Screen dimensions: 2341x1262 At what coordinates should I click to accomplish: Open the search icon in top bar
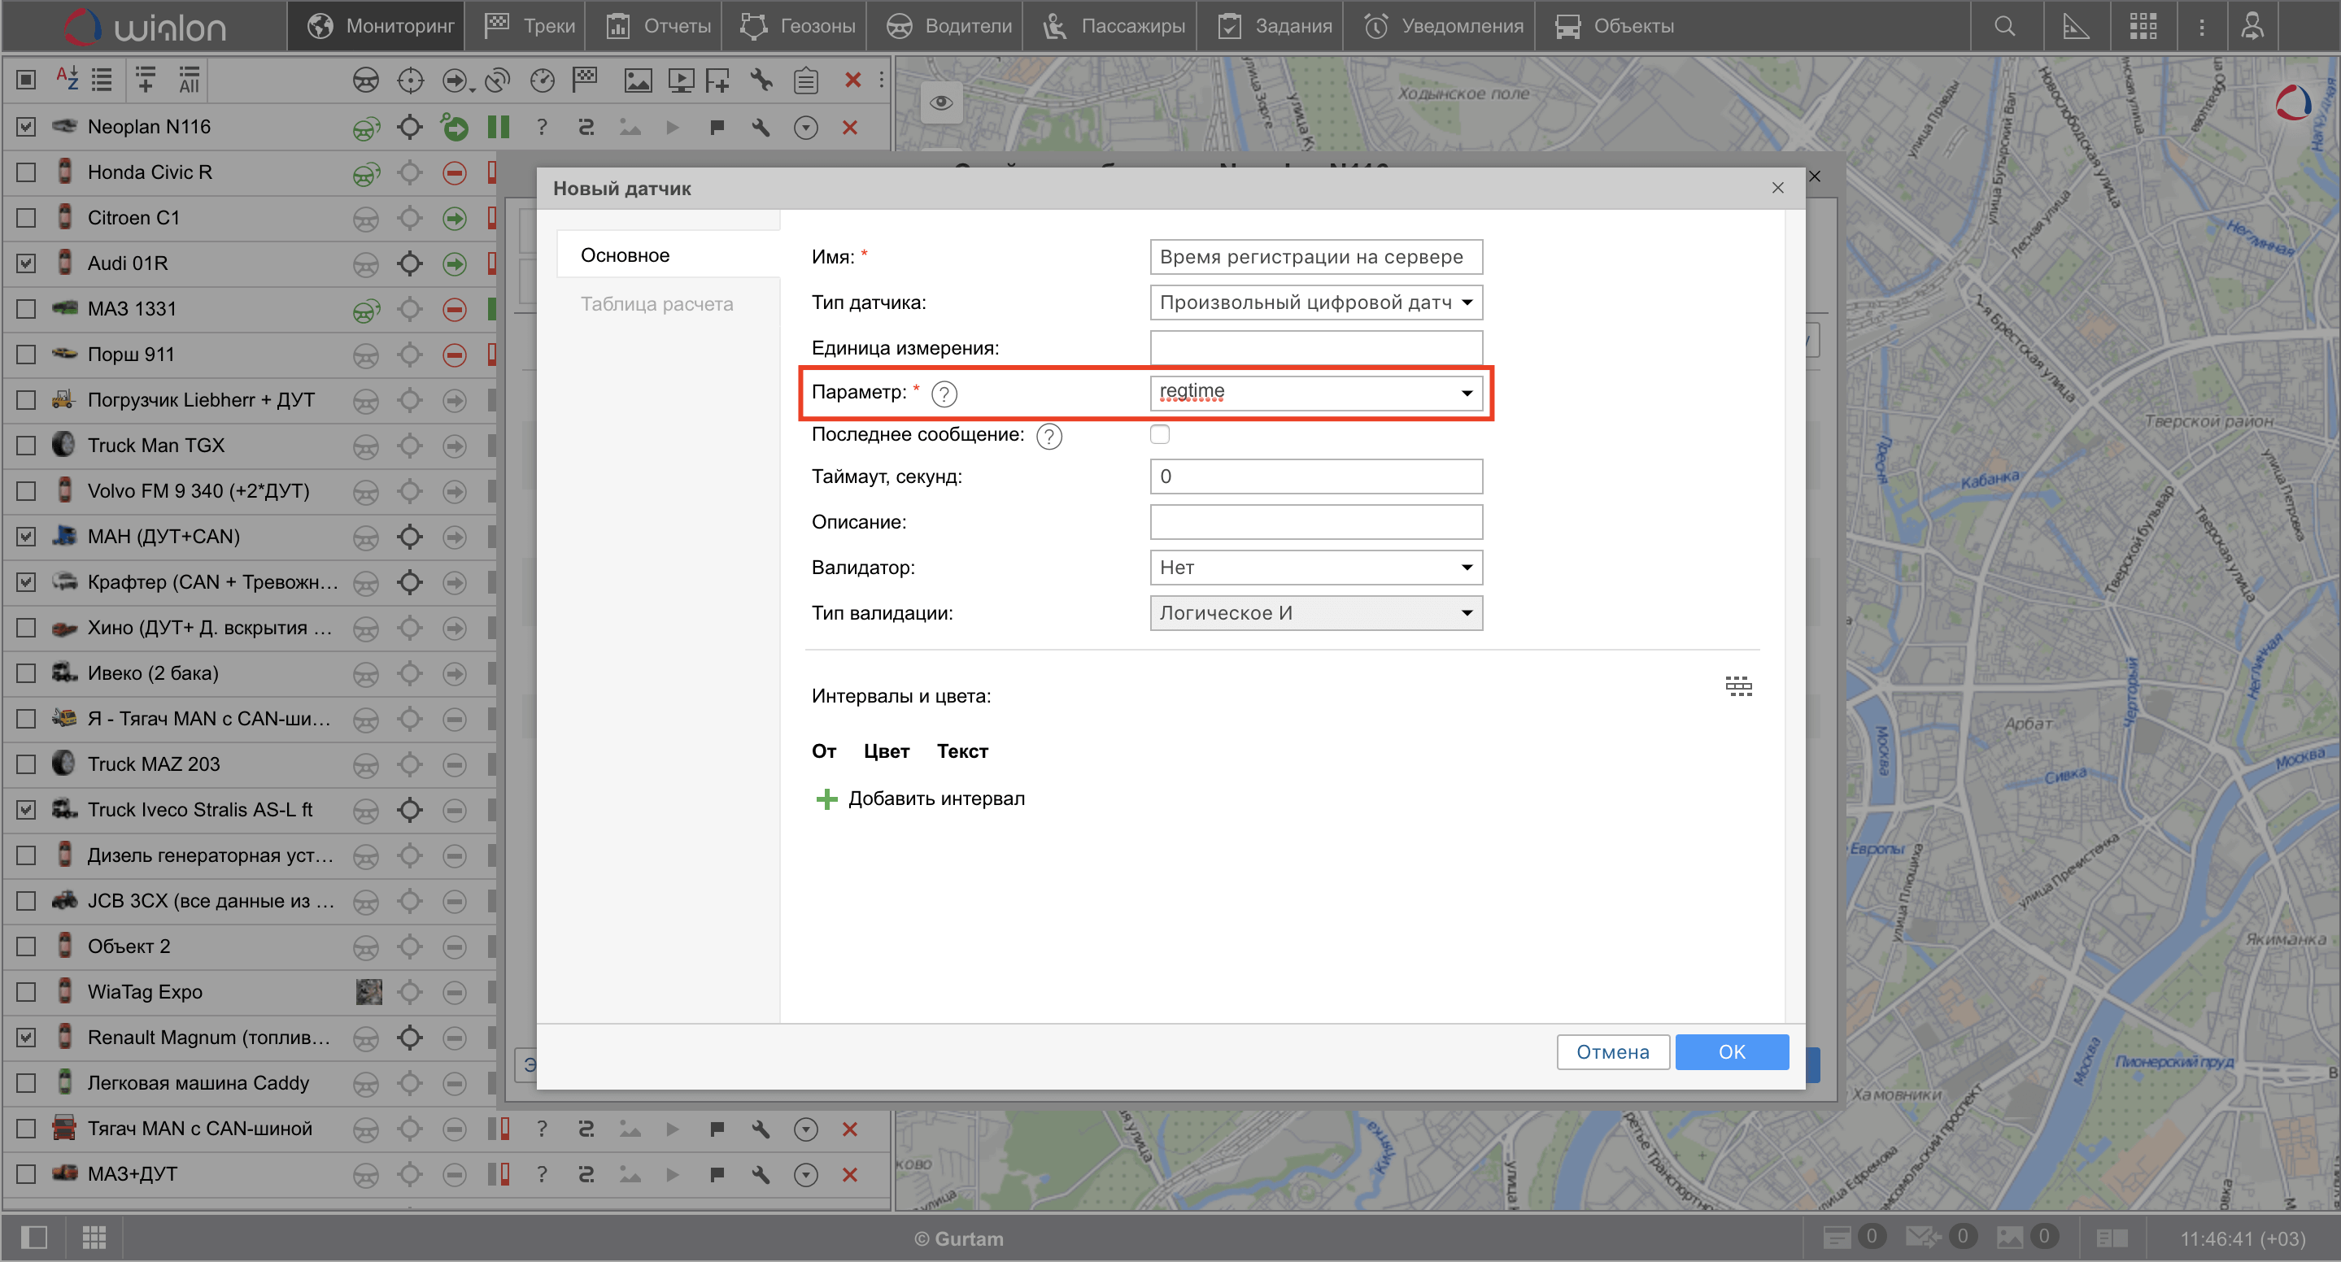point(2004,26)
